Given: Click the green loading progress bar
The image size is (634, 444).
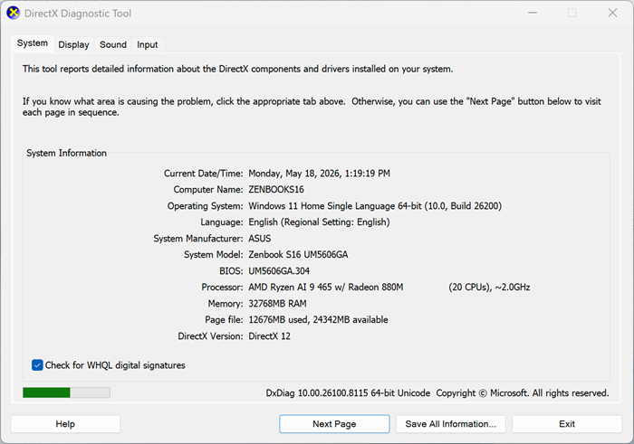Looking at the screenshot, I should [66, 392].
